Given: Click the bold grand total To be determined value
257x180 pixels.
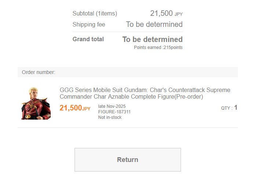Looking at the screenshot, I should pos(152,39).
